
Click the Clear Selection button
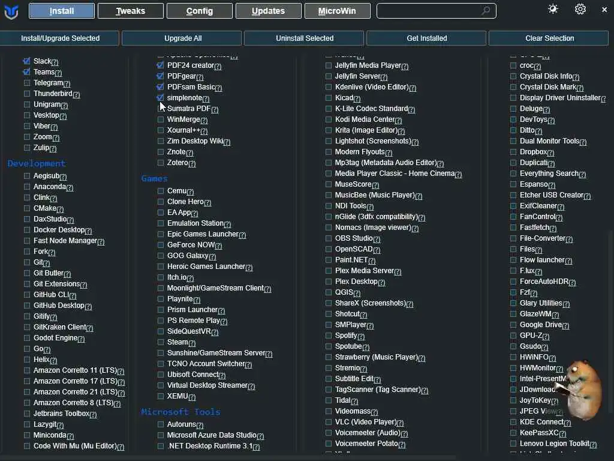pyautogui.click(x=549, y=38)
